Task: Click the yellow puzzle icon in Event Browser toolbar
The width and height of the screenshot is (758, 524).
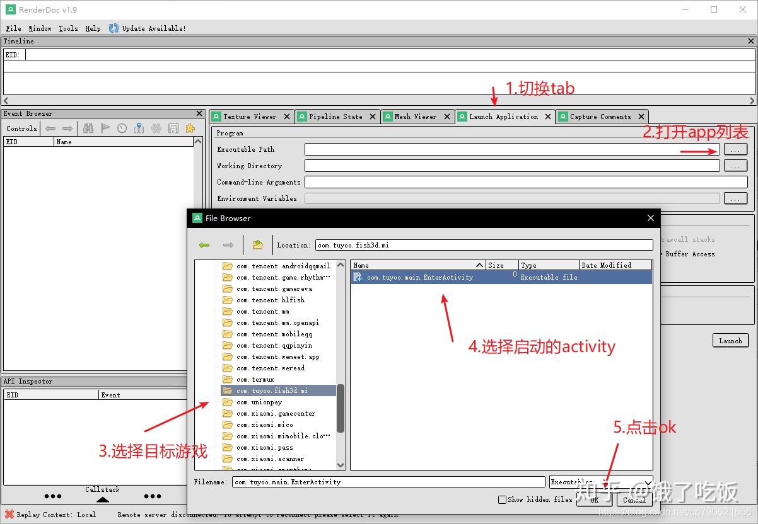Action: [x=190, y=128]
